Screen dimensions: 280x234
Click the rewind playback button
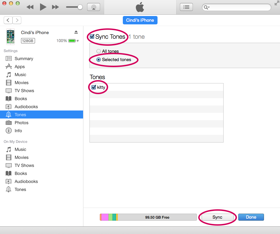(30, 7)
